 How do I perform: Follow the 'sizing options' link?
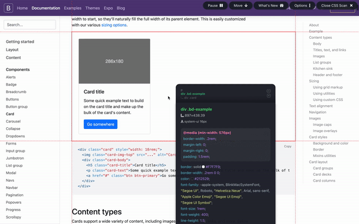pyautogui.click(x=114, y=25)
